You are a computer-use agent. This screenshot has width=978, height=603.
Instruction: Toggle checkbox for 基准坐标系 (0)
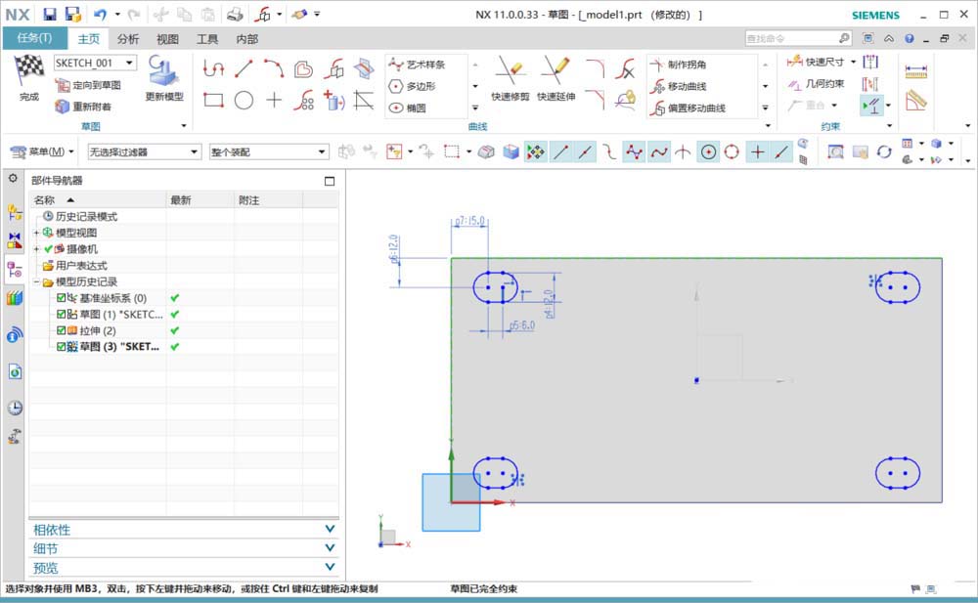tap(61, 298)
